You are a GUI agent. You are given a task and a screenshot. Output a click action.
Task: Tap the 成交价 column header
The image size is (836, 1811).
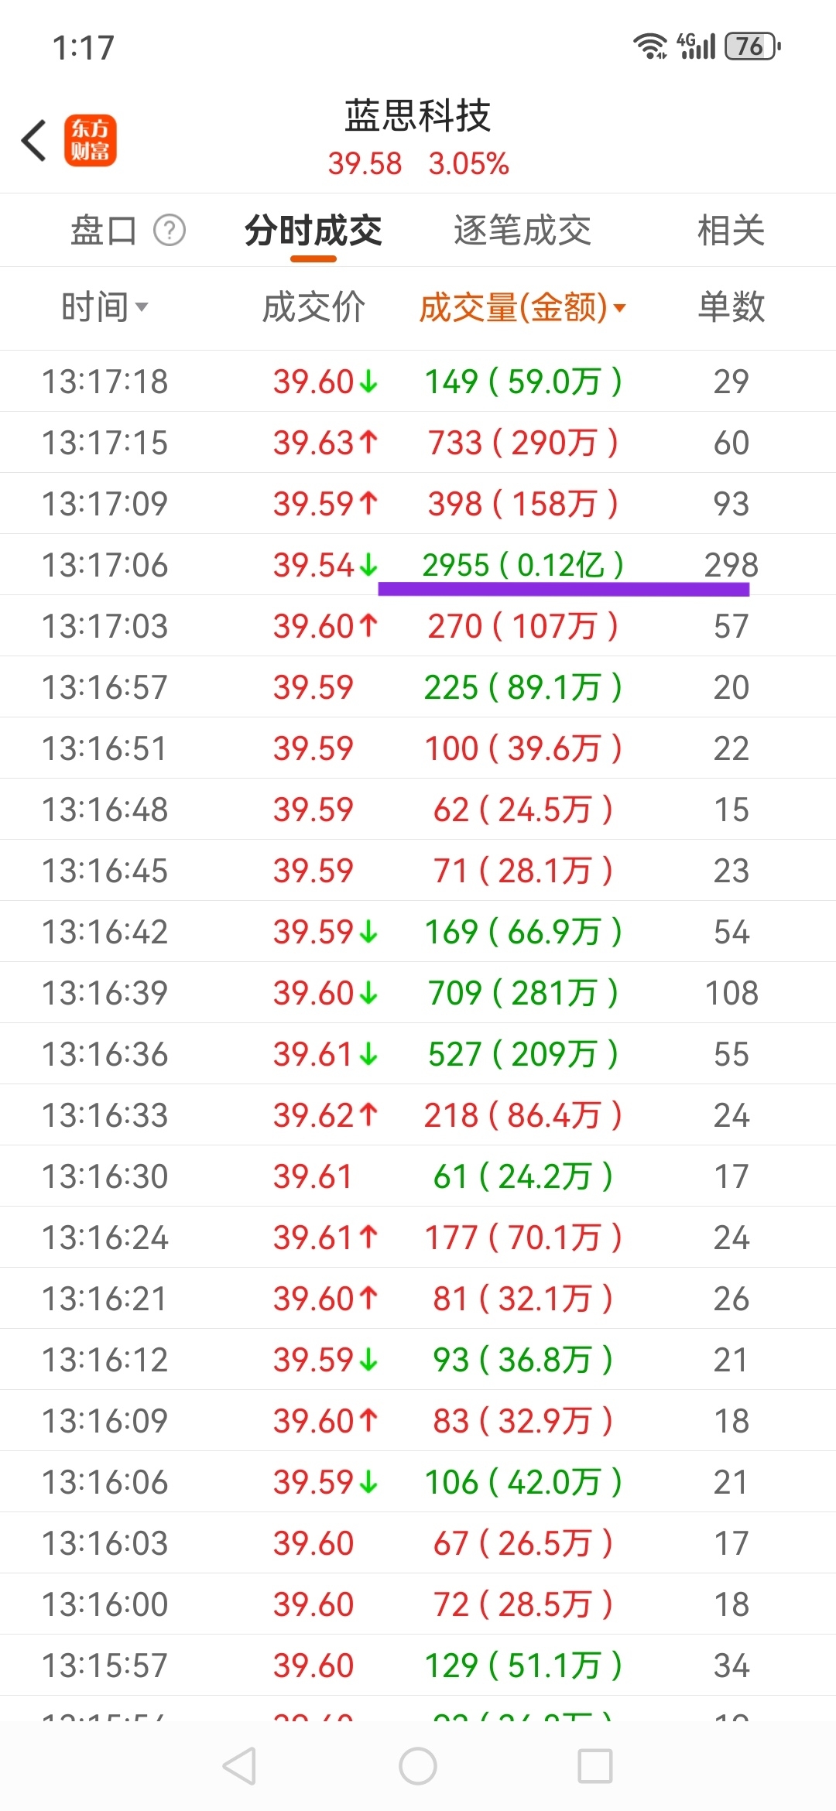coord(313,307)
